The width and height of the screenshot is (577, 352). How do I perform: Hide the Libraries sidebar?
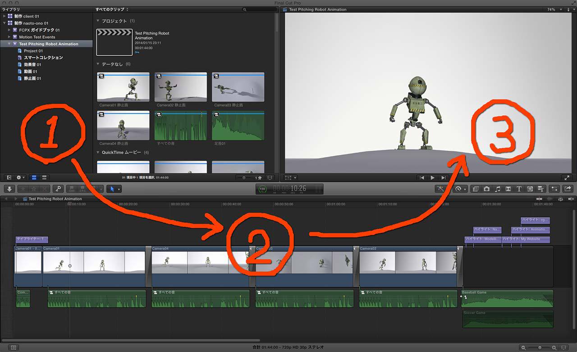click(9, 177)
